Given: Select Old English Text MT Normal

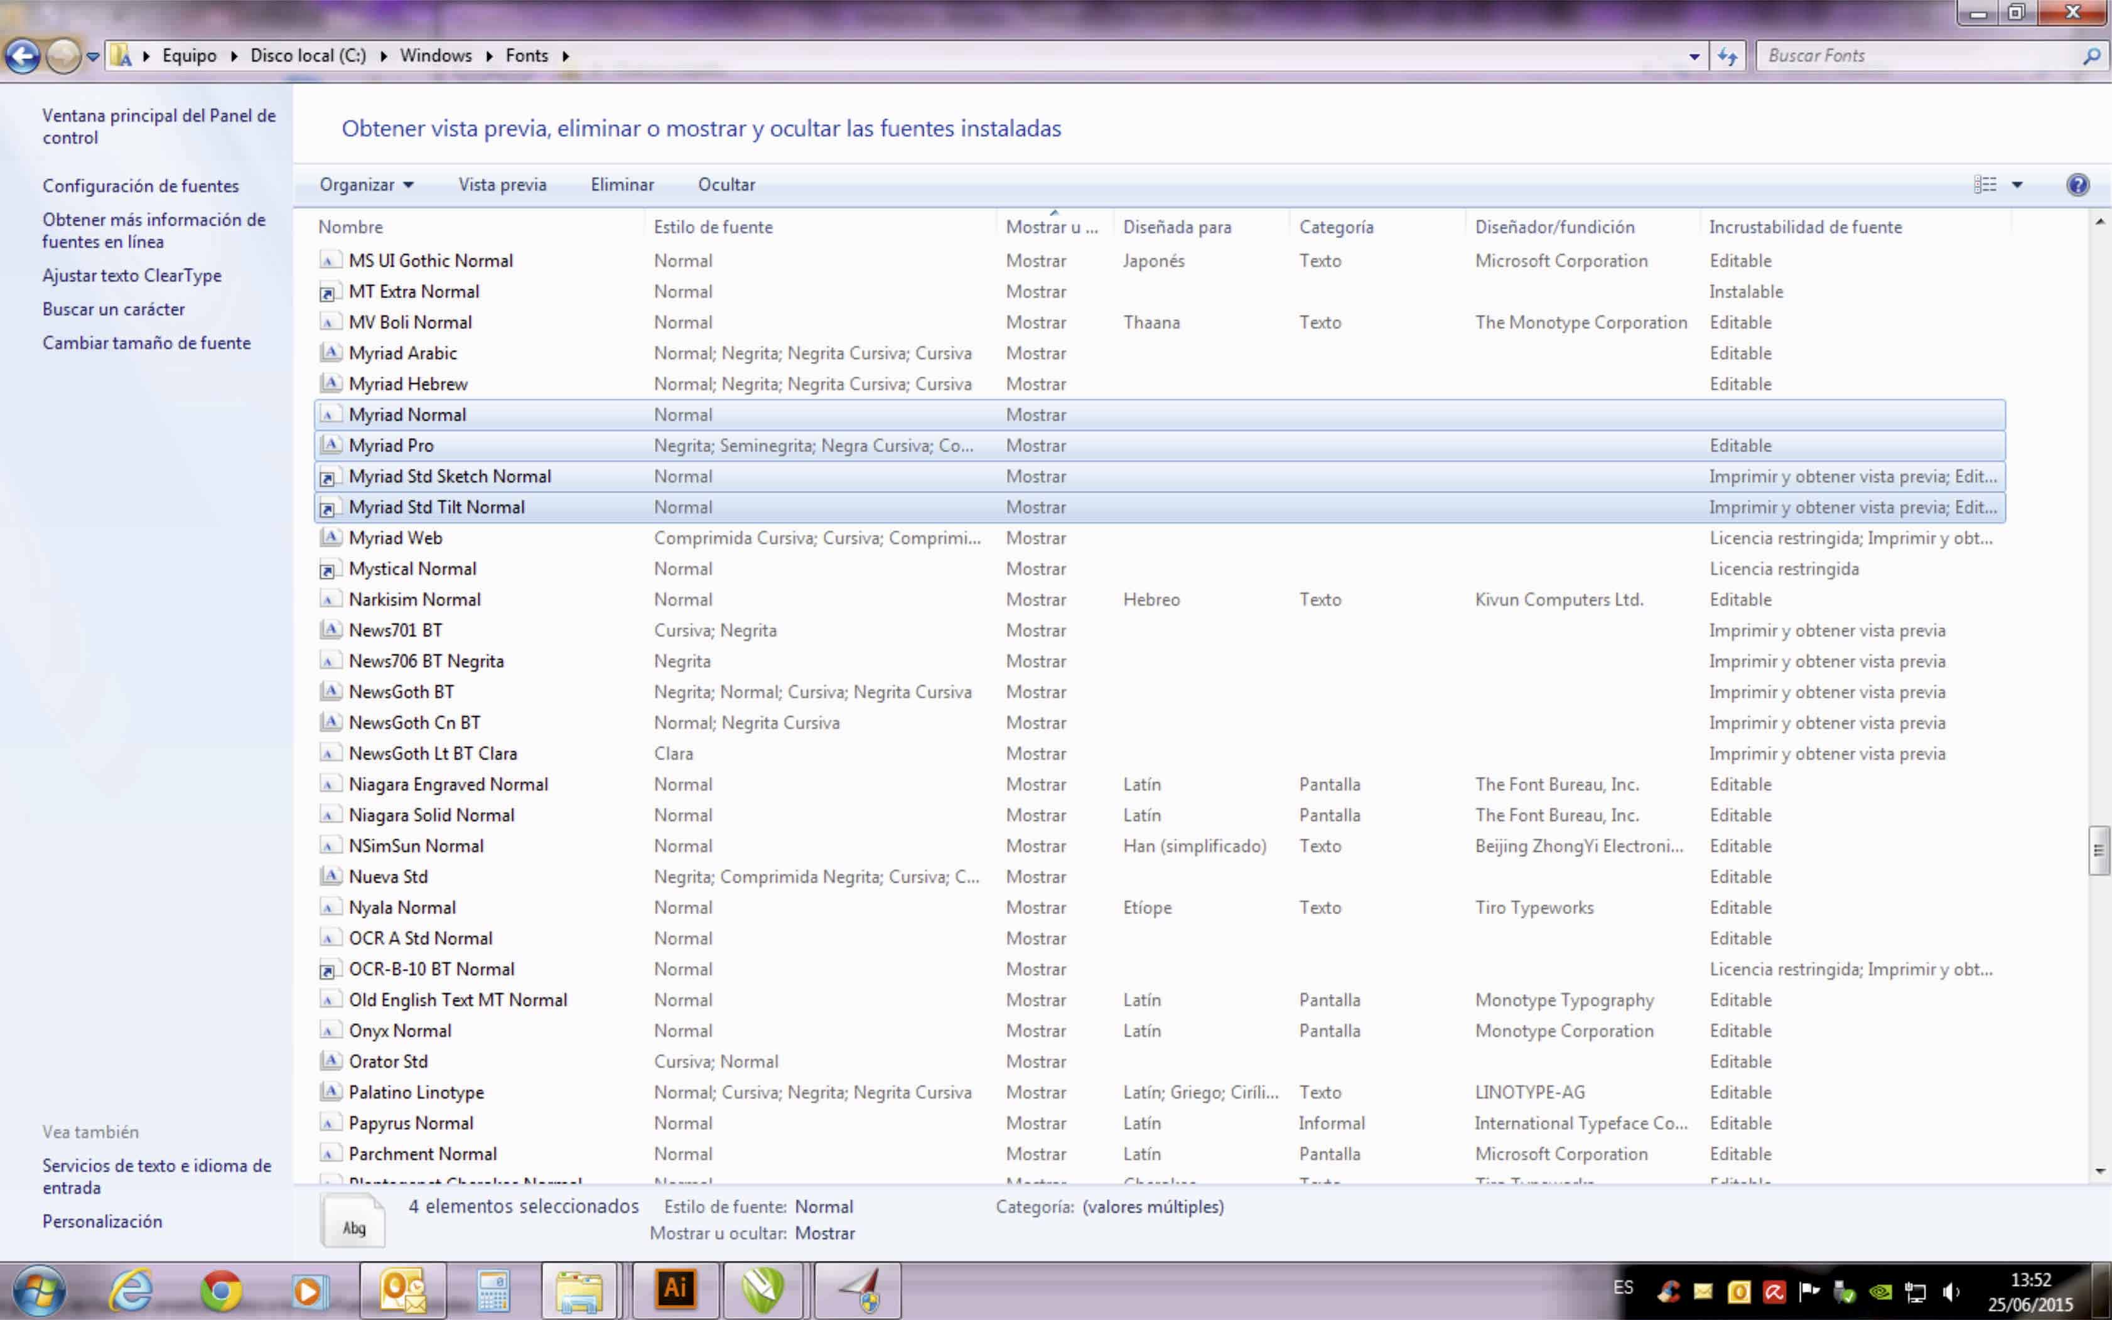Looking at the screenshot, I should pos(1160,1000).
